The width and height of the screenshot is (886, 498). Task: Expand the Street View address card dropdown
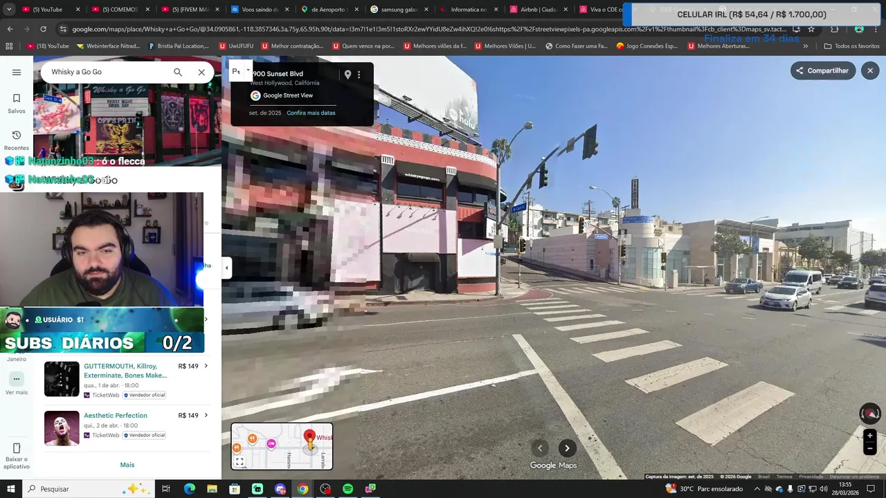click(x=248, y=71)
